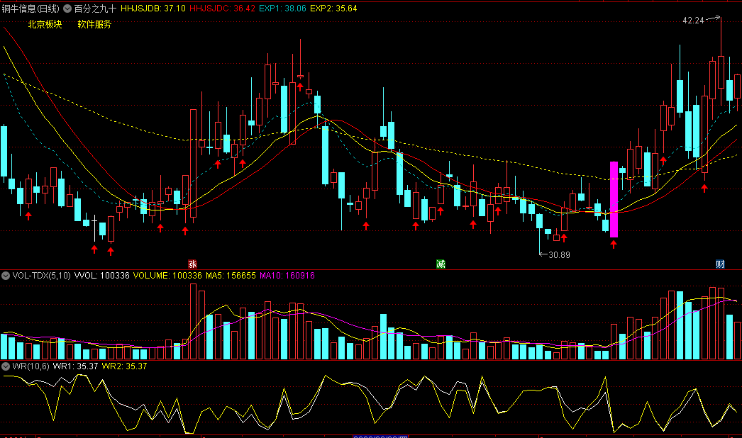Image resolution: width=742 pixels, height=438 pixels.
Task: Select the EXP1: 38.06 readout
Action: [282, 9]
